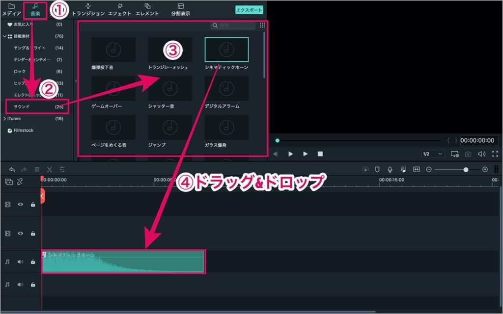This screenshot has height=314, width=503.
Task: Click the preview playback scrubber handle
Action: (278, 140)
